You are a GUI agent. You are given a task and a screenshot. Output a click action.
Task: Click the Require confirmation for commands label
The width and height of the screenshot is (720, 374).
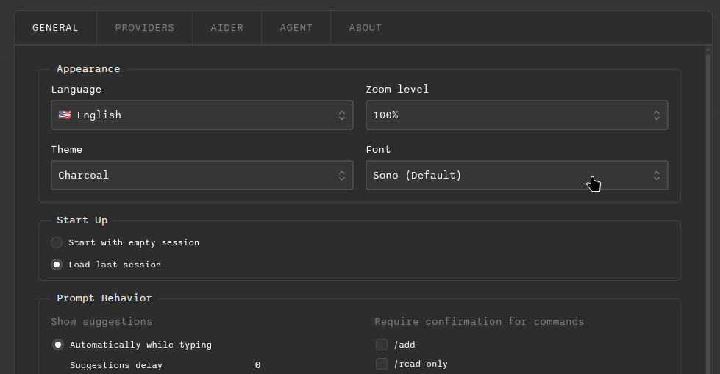coord(480,322)
